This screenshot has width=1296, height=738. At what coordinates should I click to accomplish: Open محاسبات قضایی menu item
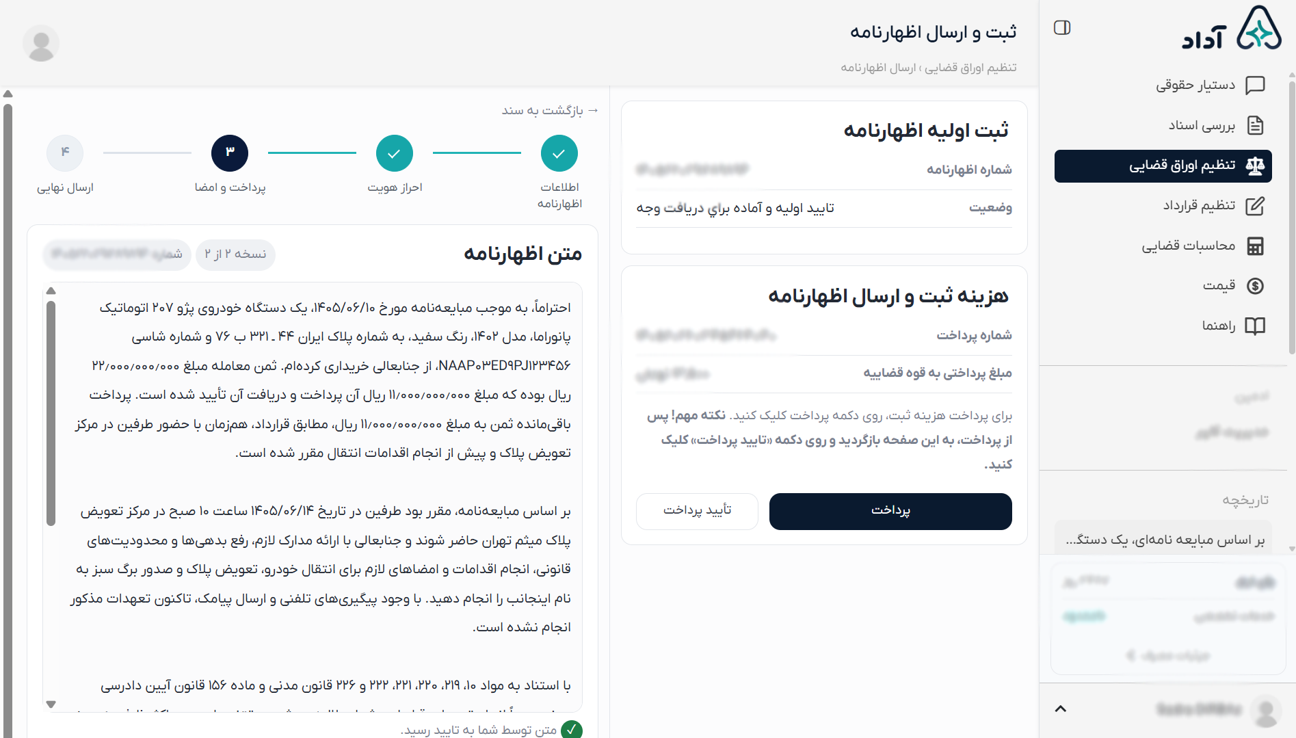coord(1163,246)
